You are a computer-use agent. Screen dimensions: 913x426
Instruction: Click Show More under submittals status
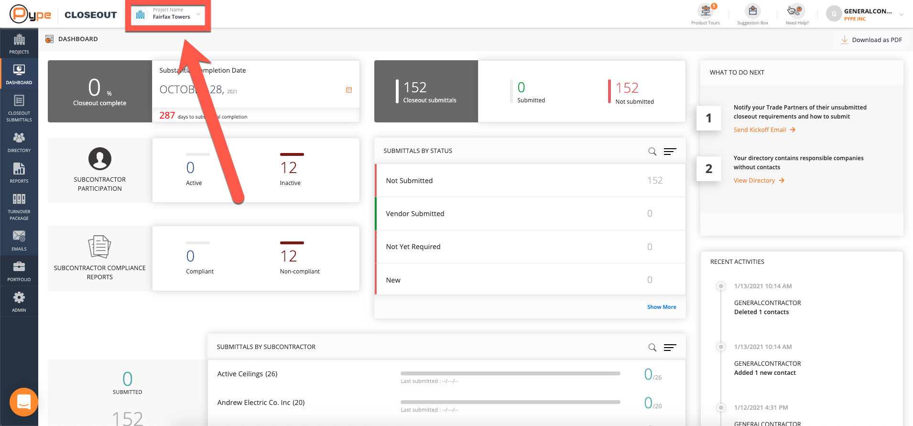662,307
